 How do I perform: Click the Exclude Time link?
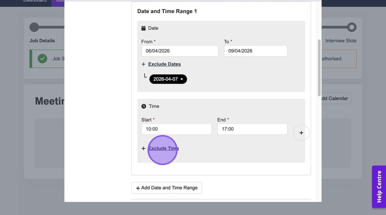(164, 148)
